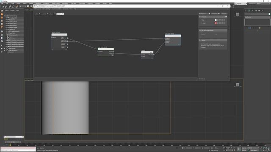Image resolution: width=271 pixels, height=152 pixels.
Task: Toggle the Set Key animation mode
Action: (x=244, y=150)
